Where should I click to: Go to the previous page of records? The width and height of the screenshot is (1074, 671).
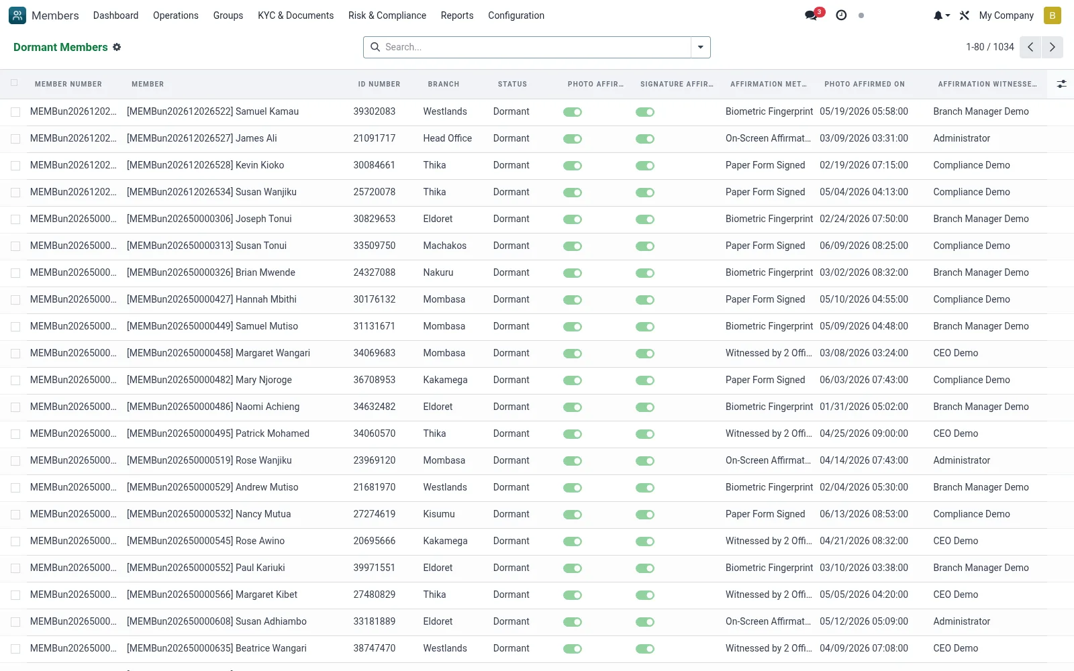(1030, 47)
